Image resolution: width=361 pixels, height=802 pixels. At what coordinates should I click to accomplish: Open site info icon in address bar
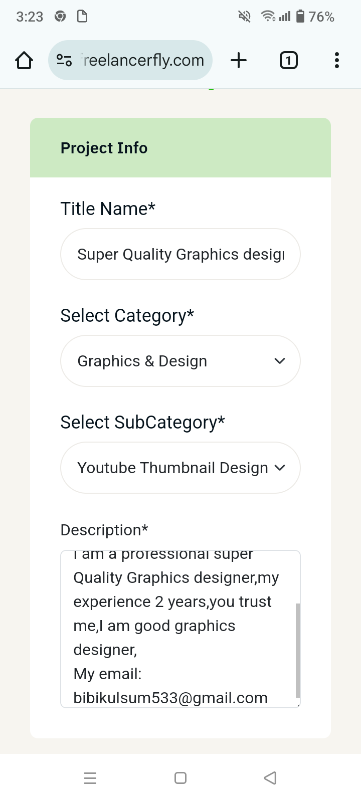(x=64, y=61)
